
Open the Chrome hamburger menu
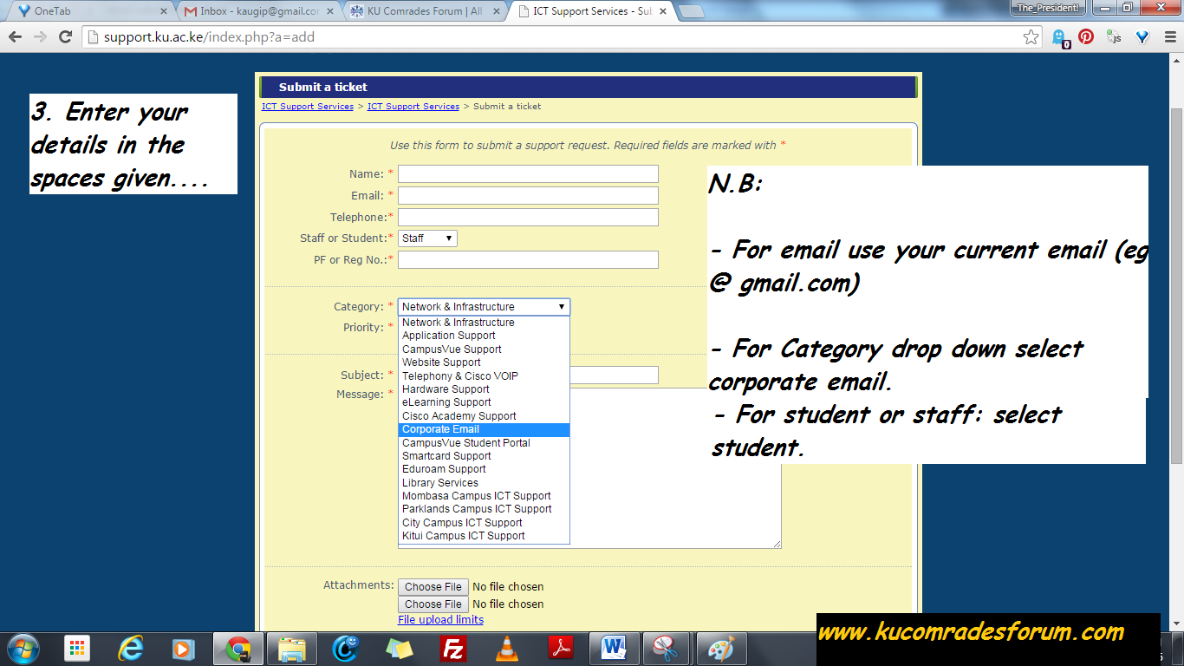pyautogui.click(x=1170, y=37)
